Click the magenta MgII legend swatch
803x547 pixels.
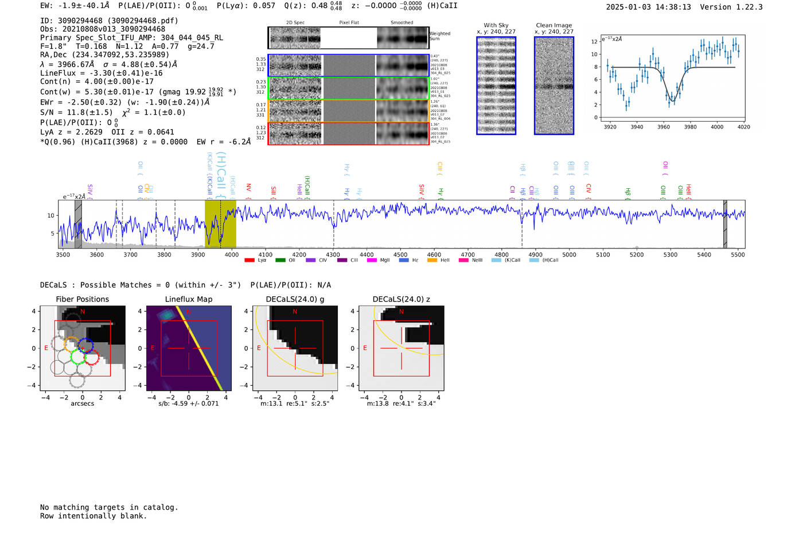372,260
